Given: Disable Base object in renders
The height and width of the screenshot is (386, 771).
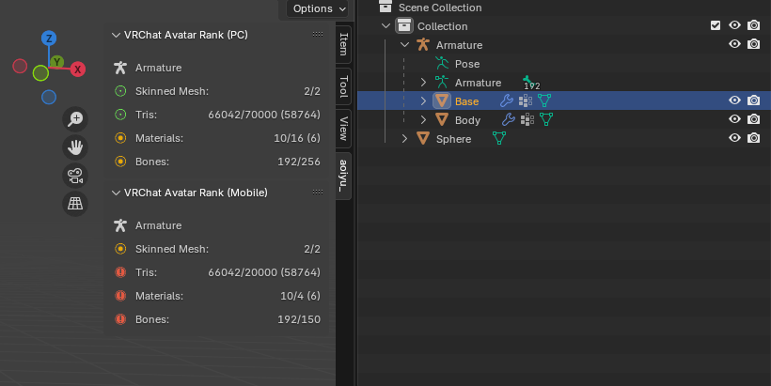Looking at the screenshot, I should pyautogui.click(x=753, y=100).
